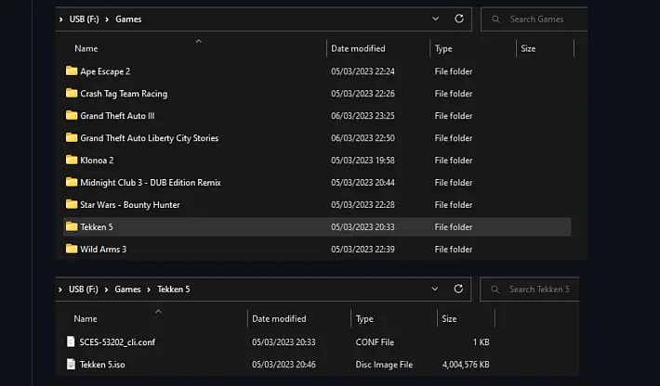Image resolution: width=660 pixels, height=386 pixels.
Task: Select 'Star Wars - Bounty Hunter' name text
Action: (x=129, y=204)
